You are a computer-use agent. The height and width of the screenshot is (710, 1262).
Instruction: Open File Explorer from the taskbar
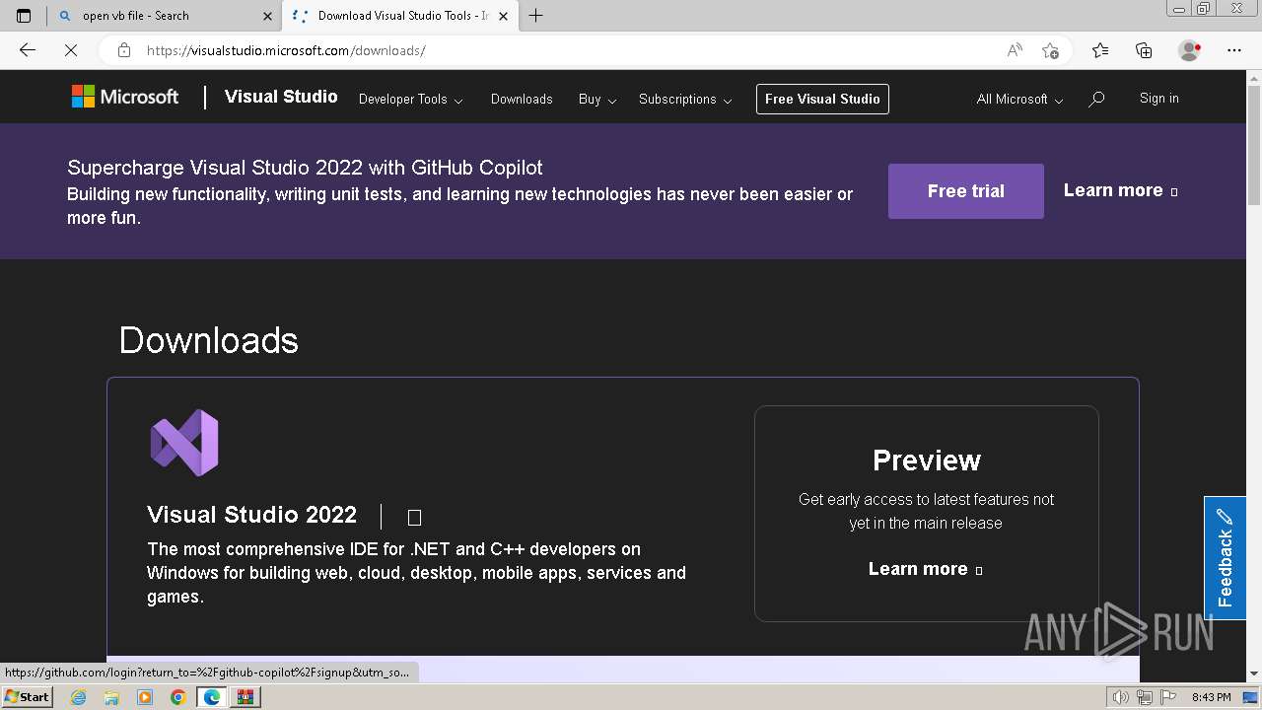tap(111, 697)
